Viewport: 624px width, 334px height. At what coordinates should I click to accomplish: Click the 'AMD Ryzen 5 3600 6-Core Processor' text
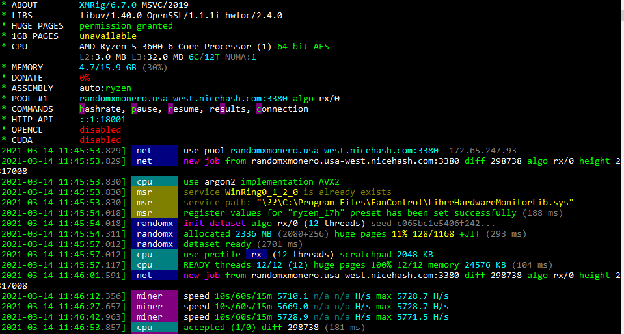point(165,47)
